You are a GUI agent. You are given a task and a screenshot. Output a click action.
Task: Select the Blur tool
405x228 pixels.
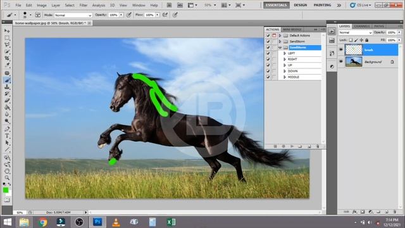(7, 114)
